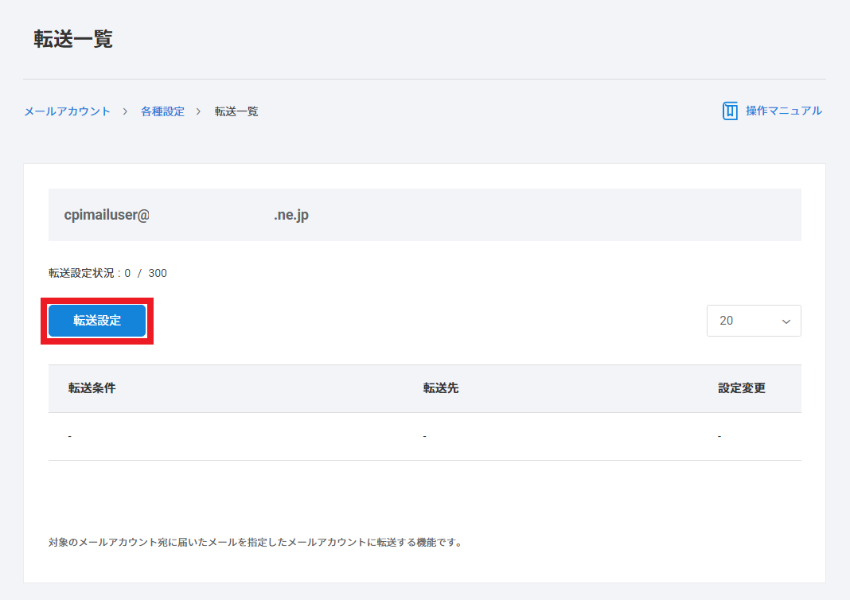Click the 設定変更 column header
This screenshot has width=850, height=600.
[x=741, y=388]
